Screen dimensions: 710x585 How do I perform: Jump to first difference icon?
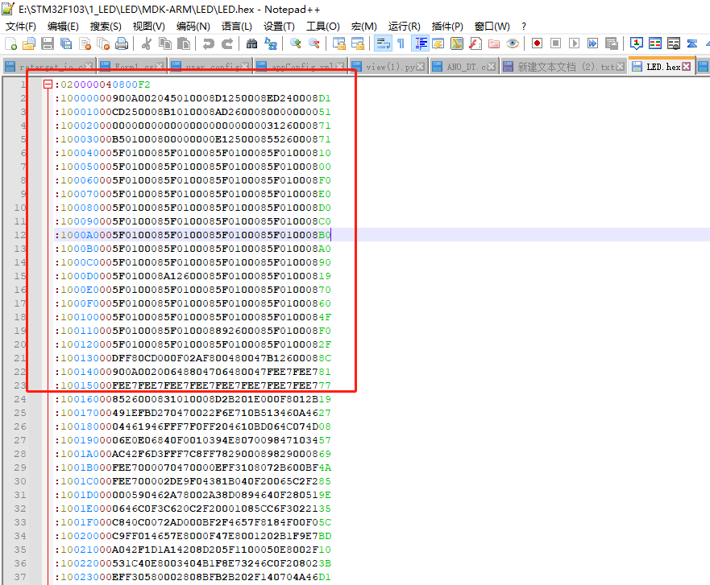(692, 43)
